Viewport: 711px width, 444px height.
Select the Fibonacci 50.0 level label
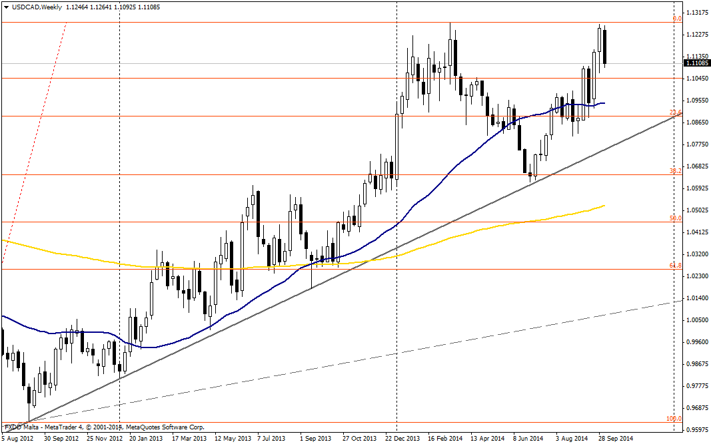click(x=675, y=218)
